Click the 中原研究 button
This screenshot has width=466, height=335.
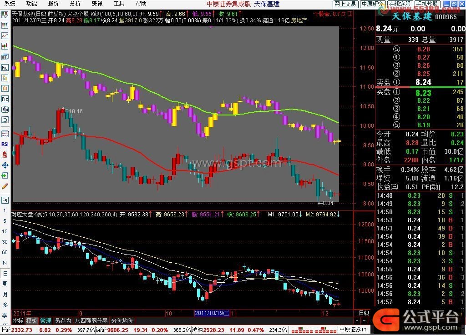pyautogui.click(x=373, y=4)
